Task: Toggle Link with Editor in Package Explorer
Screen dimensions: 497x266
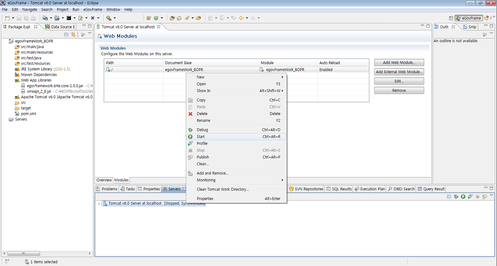Action: point(74,34)
